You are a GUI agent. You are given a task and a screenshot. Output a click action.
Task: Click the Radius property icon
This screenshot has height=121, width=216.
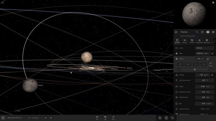point(177,59)
